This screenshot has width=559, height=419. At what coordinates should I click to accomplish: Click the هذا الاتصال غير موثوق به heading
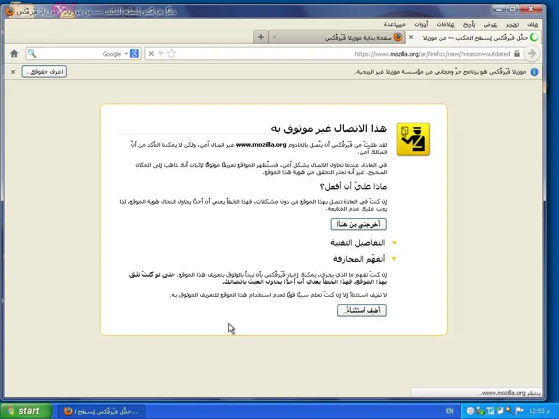click(329, 128)
